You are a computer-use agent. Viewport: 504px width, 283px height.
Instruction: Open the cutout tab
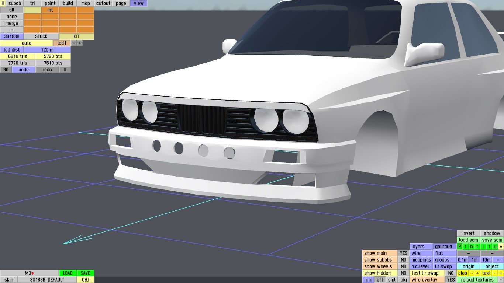103,3
